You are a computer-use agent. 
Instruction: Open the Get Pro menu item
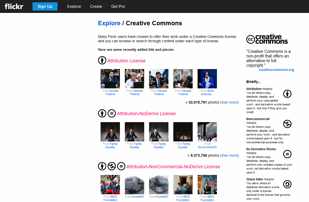[118, 6]
